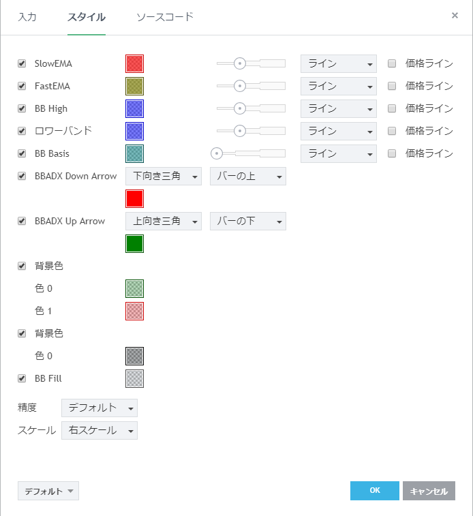The image size is (473, 516).
Task: Close the settings dialog with X
Action: (x=455, y=16)
